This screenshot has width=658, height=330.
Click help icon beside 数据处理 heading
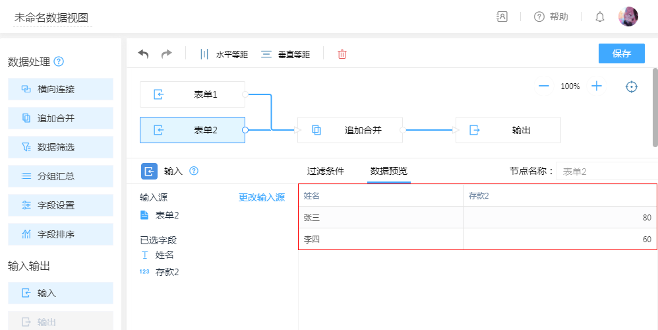pyautogui.click(x=59, y=62)
